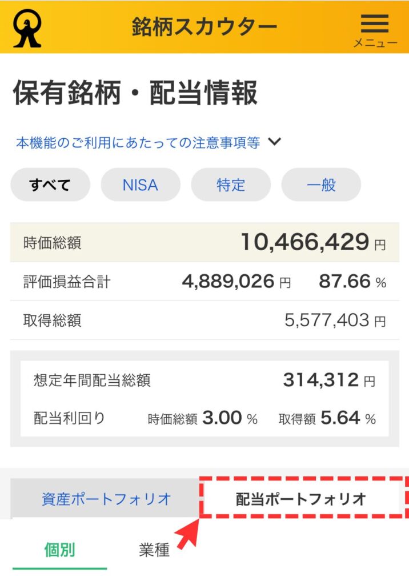Filter holdings by NISA account
Image resolution: width=409 pixels, height=585 pixels.
tap(140, 185)
